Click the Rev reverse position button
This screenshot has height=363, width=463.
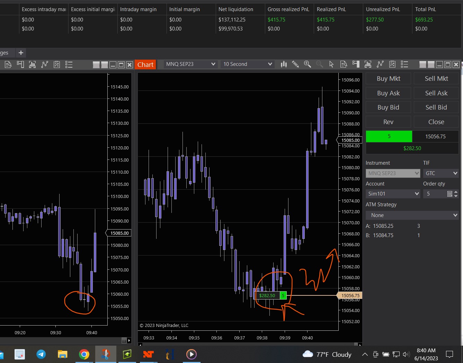pos(388,122)
